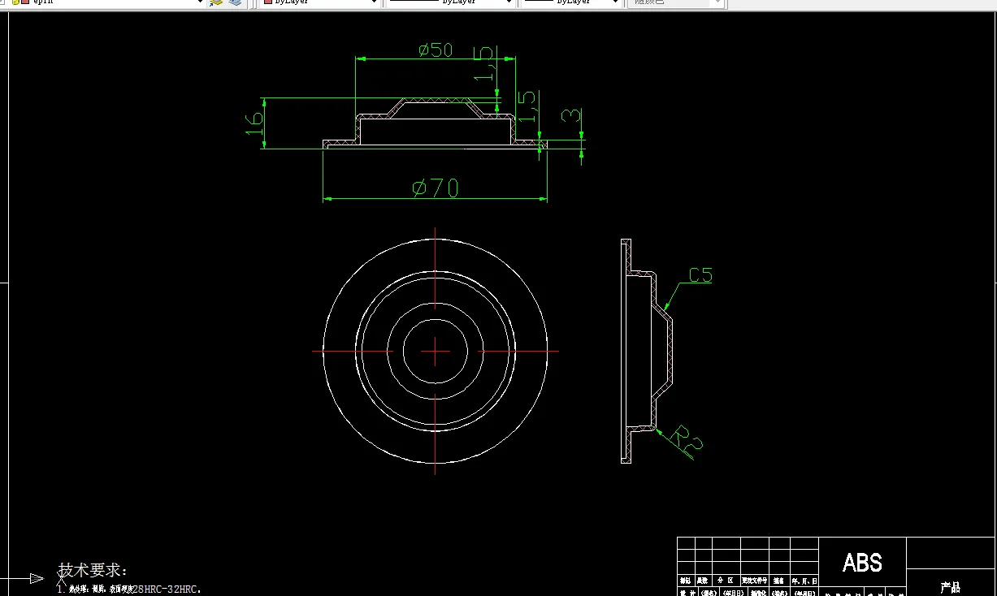Open the lineweight ByLayer dropdown
Image resolution: width=997 pixels, height=596 pixels.
618,2
